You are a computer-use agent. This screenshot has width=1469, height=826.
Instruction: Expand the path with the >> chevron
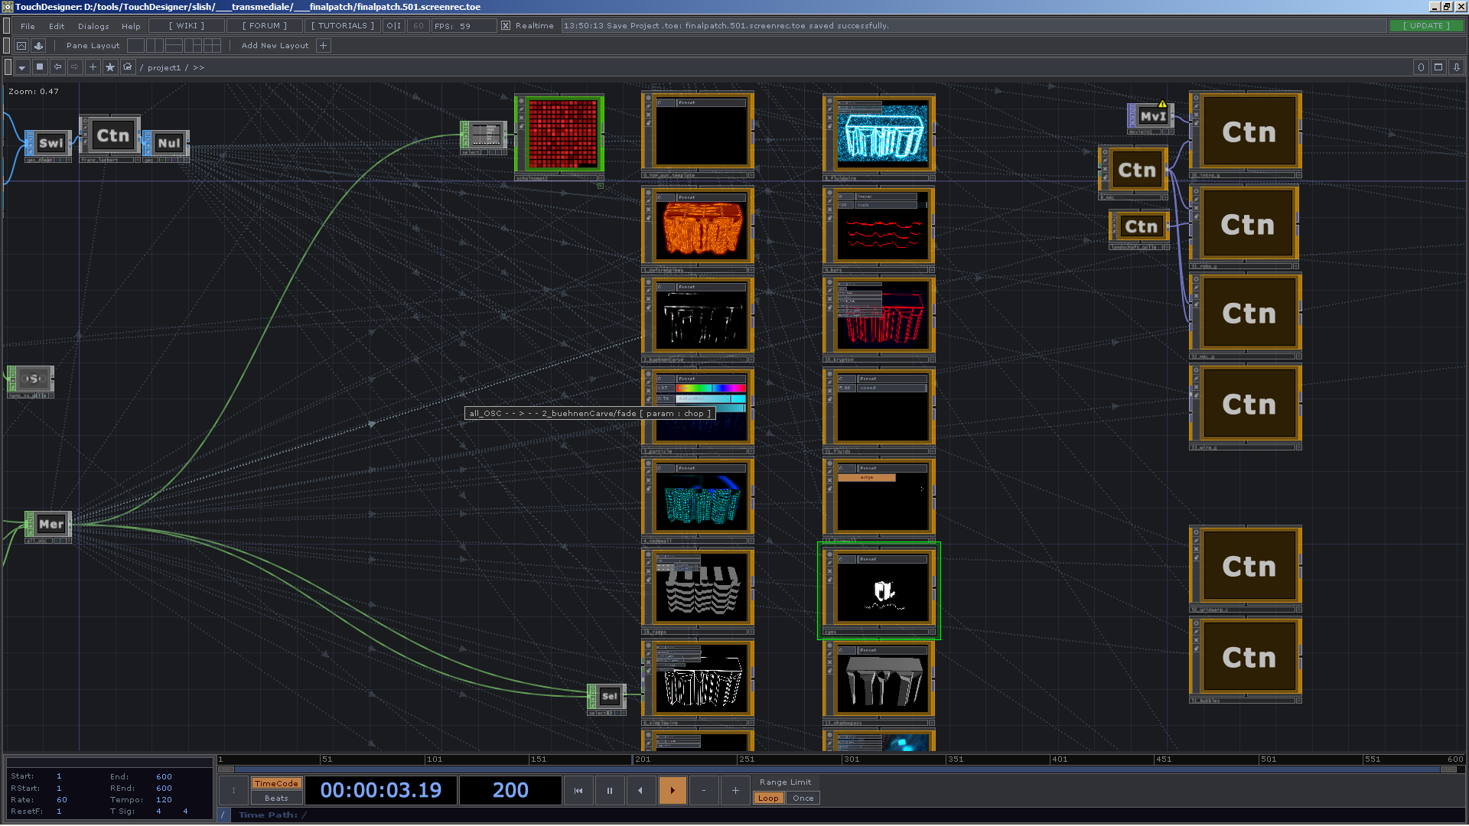pos(199,68)
